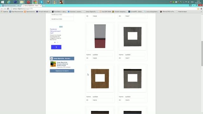Click the ENG language indicator in tray

(192, 2)
